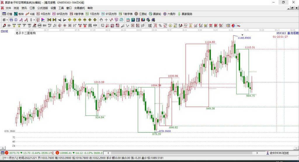Open the 赢家轮 wheel tool

[155, 14]
